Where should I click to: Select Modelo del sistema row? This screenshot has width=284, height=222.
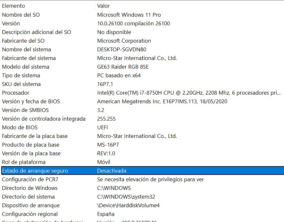pos(26,67)
